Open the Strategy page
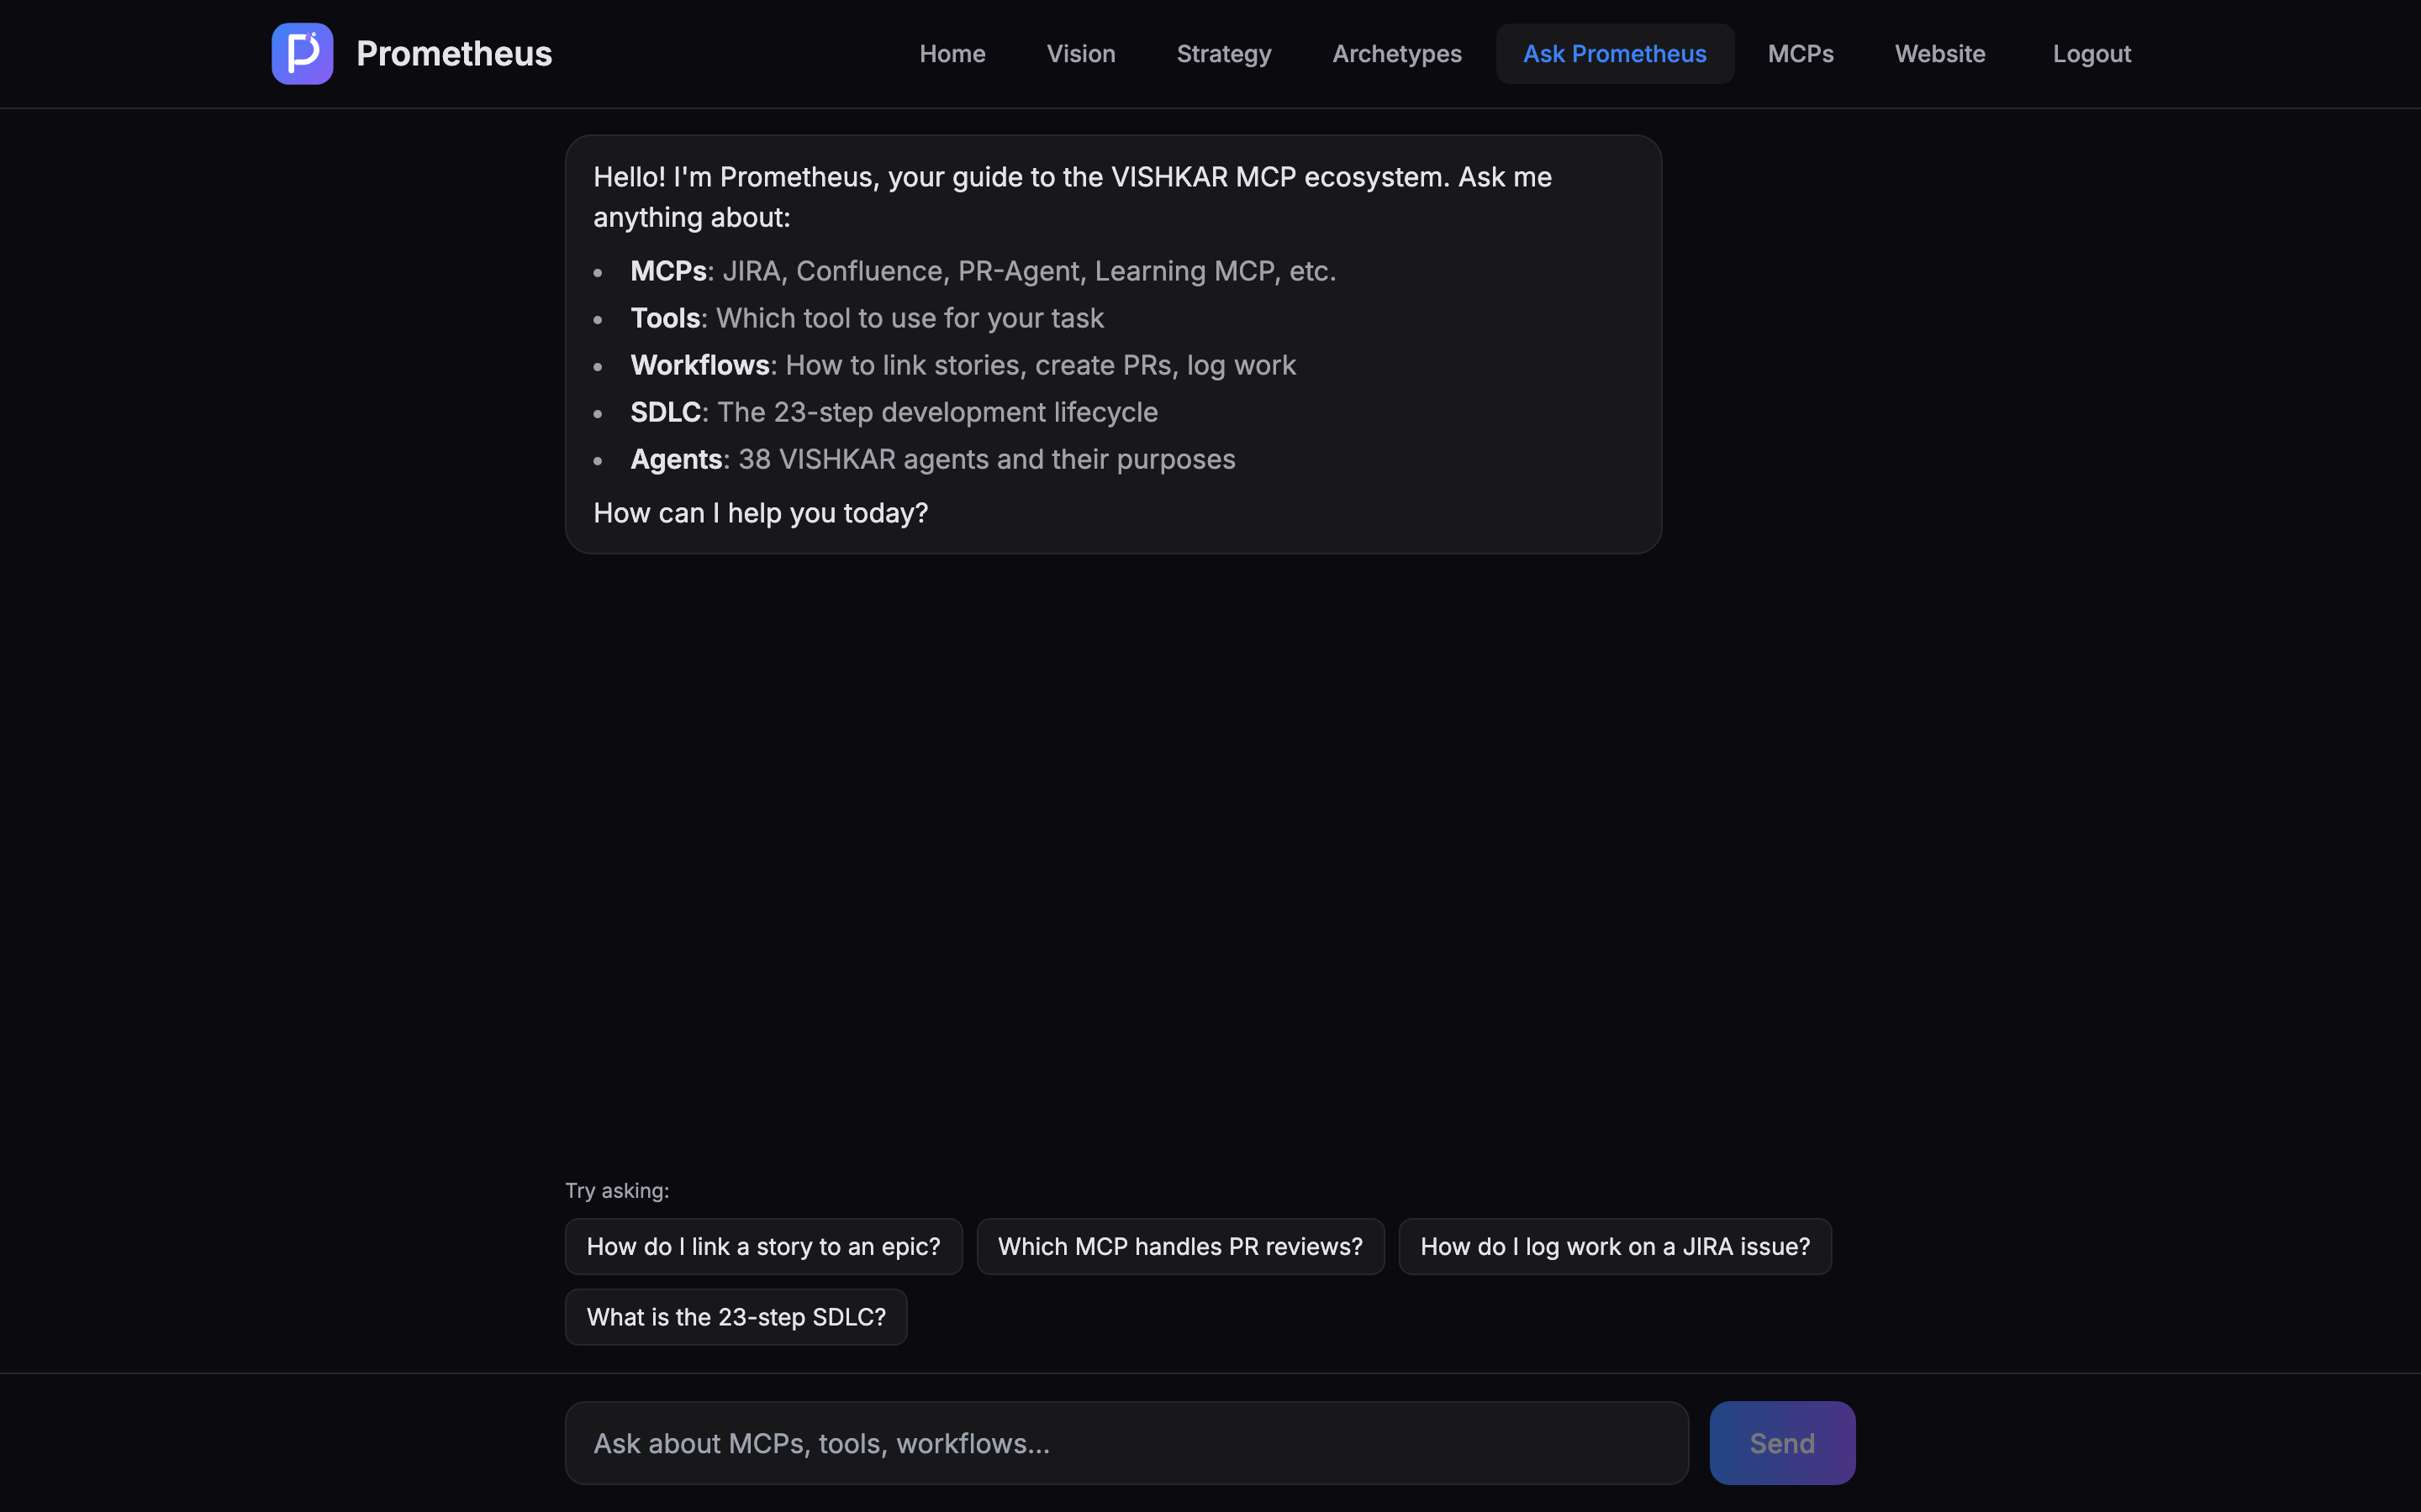The height and width of the screenshot is (1512, 2421). tap(1223, 53)
